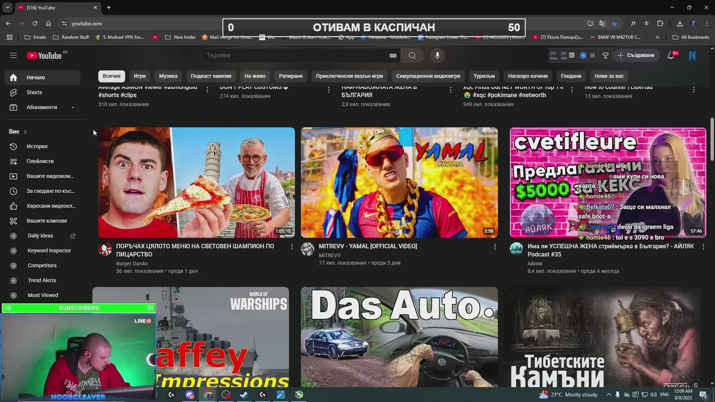Click the browser home button
This screenshot has width=715, height=402.
[x=49, y=23]
